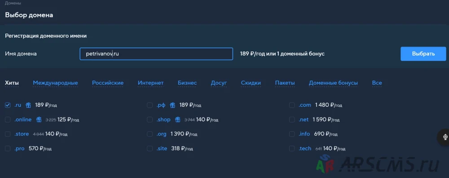Switch to the Все tab

coord(377,83)
